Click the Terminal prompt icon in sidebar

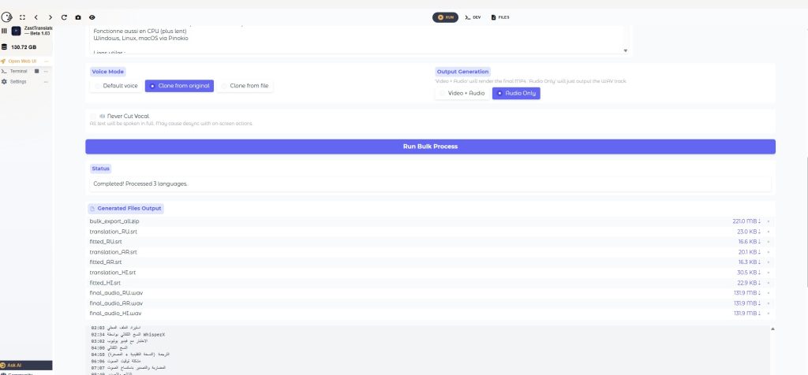pos(4,71)
